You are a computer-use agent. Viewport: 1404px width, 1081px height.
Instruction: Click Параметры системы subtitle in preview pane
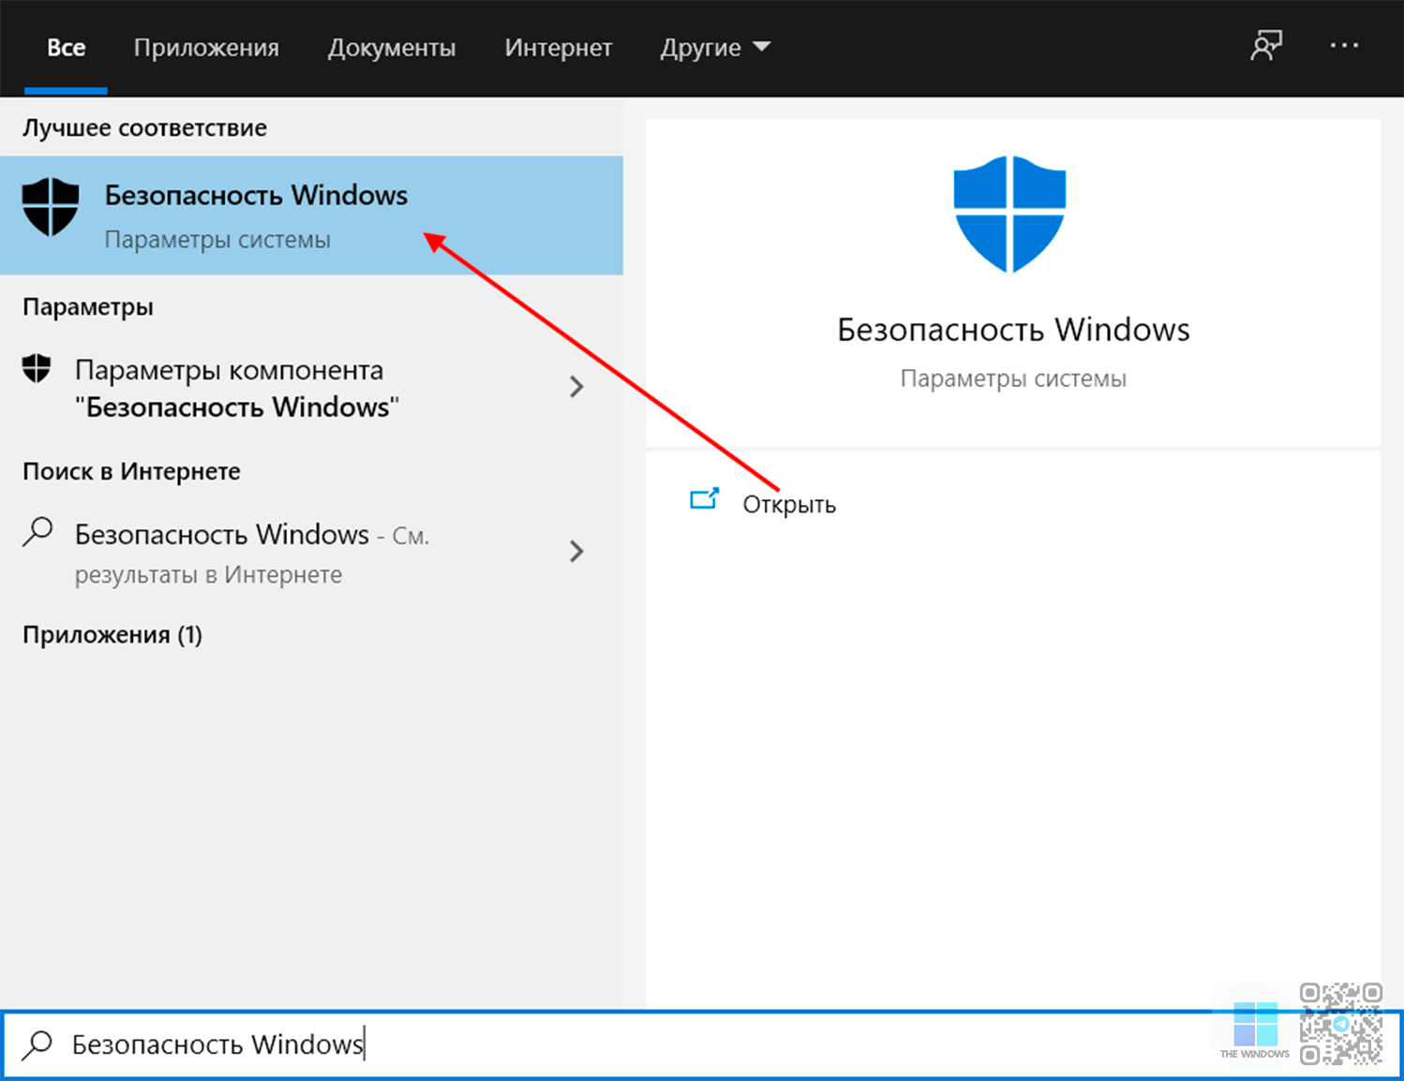1013,378
